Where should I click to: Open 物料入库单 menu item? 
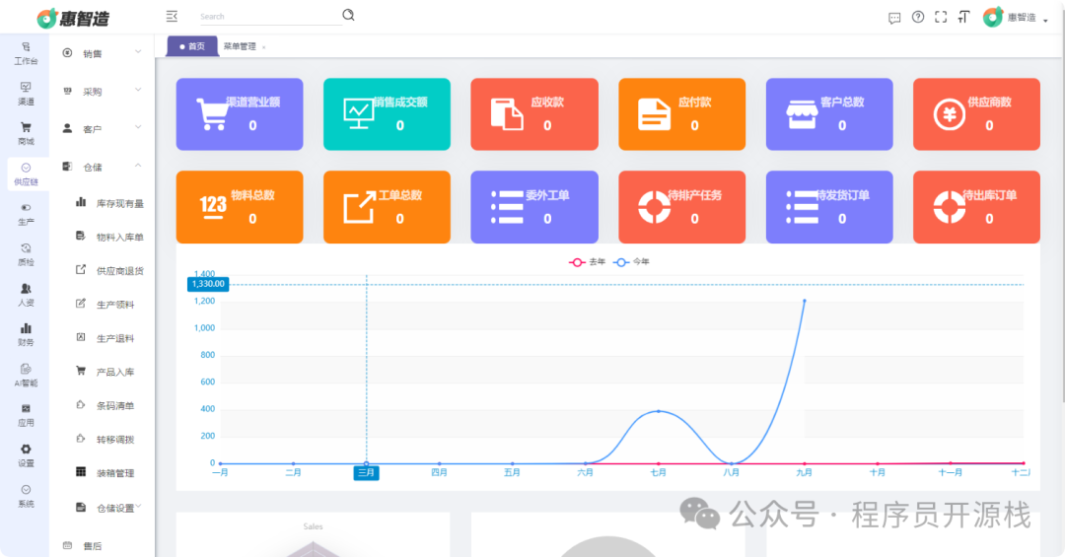click(108, 237)
